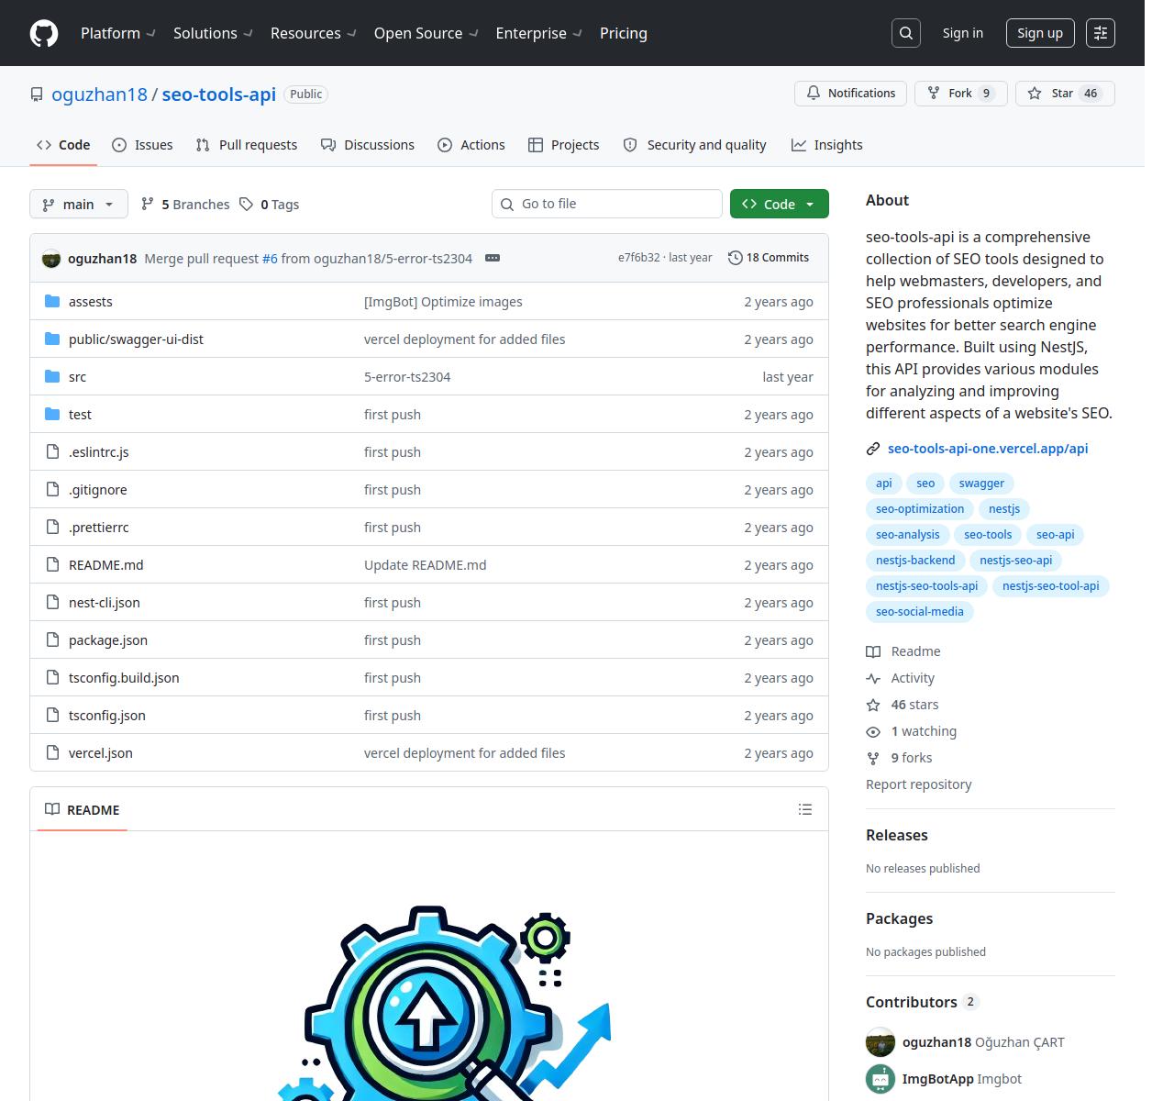
Task: Click the assests folder icon
Action: coord(52,301)
